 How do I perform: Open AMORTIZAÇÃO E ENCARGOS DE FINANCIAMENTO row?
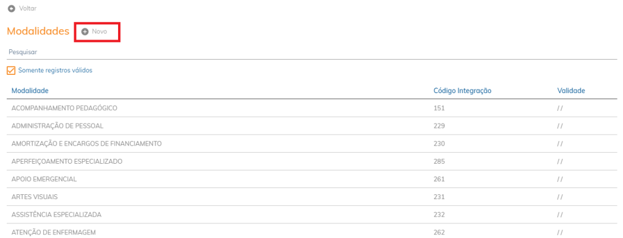(x=312, y=144)
